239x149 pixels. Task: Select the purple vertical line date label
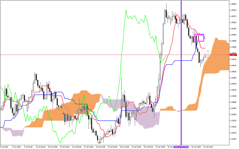[x=181, y=147]
